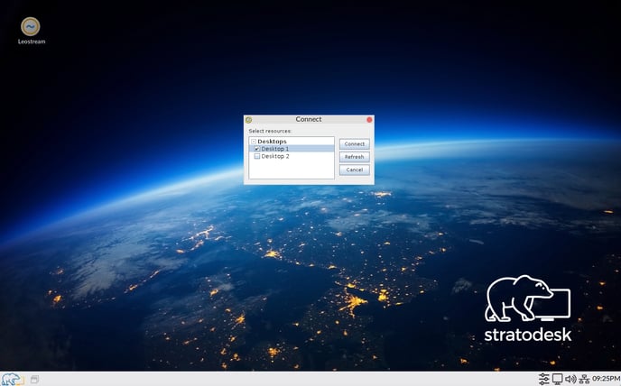Click the 09:25PM taskbar clock

pos(606,379)
